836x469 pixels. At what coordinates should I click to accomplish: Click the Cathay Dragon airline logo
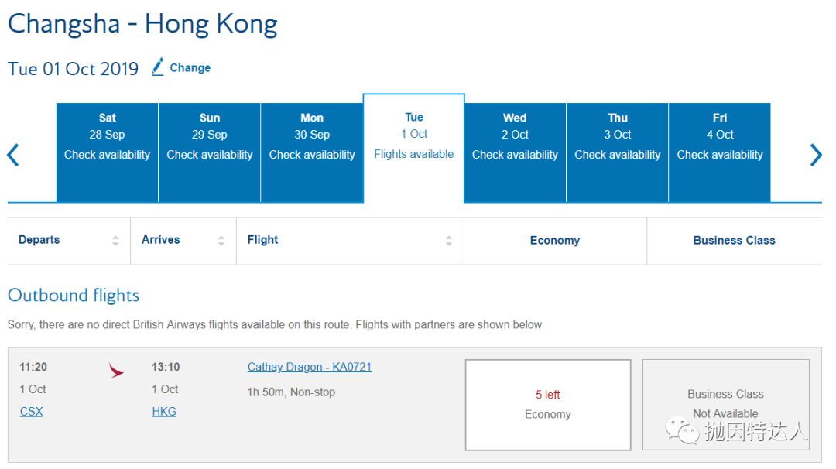click(x=116, y=372)
